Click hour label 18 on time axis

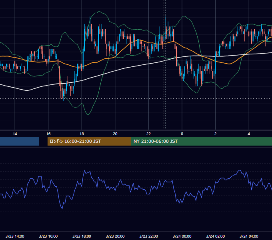coord(82,134)
